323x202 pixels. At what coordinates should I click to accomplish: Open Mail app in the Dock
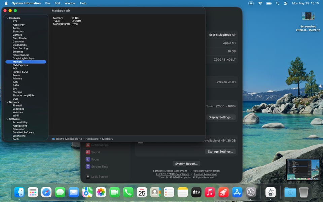(74, 192)
